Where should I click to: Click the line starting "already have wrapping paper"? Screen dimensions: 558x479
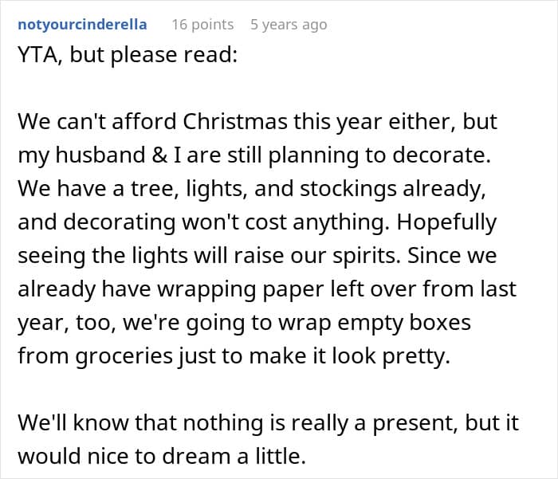(x=267, y=289)
